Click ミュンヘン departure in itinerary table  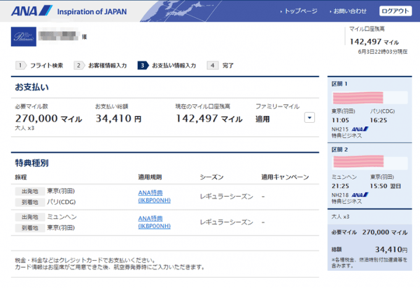pyautogui.click(x=62, y=217)
